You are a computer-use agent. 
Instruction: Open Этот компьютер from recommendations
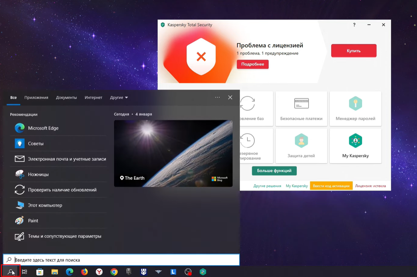click(x=58, y=205)
